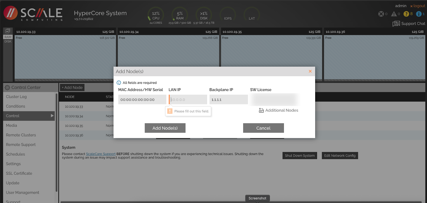Screen dimensions: 427x203
Task: Open Remote Support section
Action: click(21, 145)
